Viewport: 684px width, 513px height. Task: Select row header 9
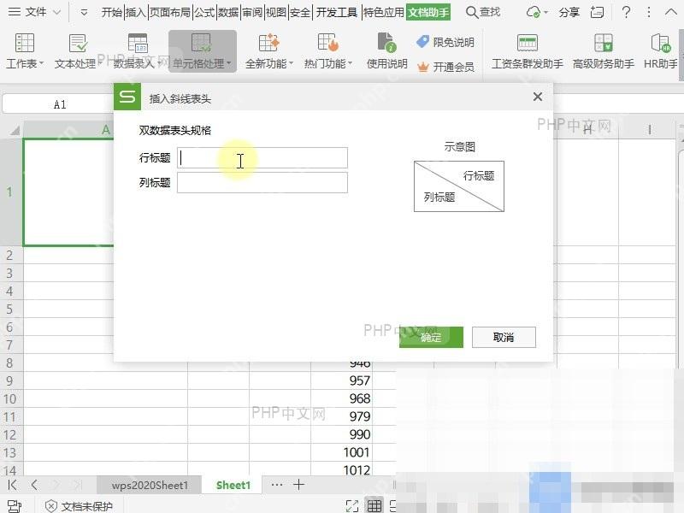[10, 380]
